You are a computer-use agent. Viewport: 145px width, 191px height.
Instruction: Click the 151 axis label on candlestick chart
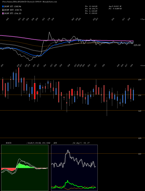pyautogui.click(x=140, y=95)
